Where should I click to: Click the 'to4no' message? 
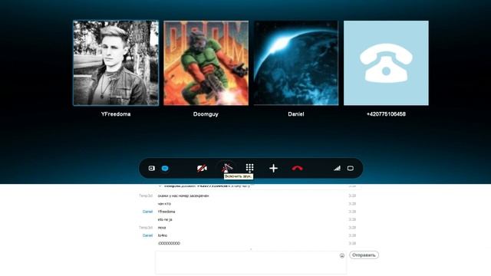162,235
